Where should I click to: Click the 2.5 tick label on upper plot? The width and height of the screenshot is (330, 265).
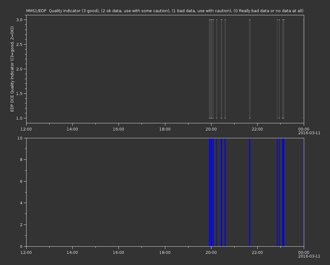click(19, 44)
